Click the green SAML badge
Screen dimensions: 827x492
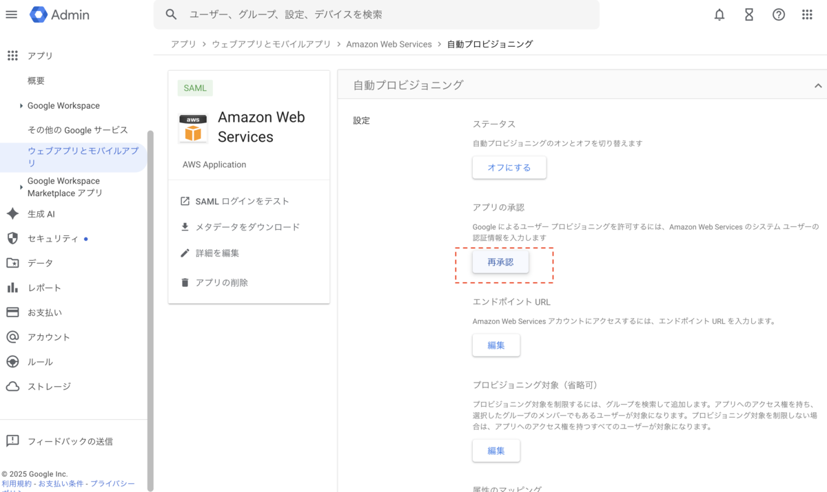coord(195,88)
